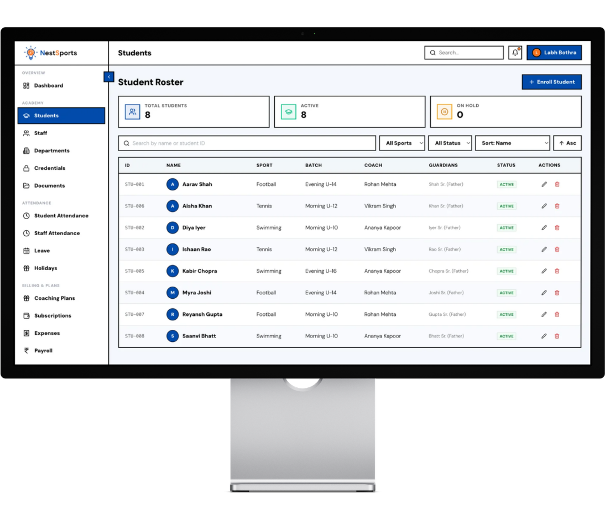The height and width of the screenshot is (519, 605).
Task: Open Student Attendance page
Action: click(61, 215)
